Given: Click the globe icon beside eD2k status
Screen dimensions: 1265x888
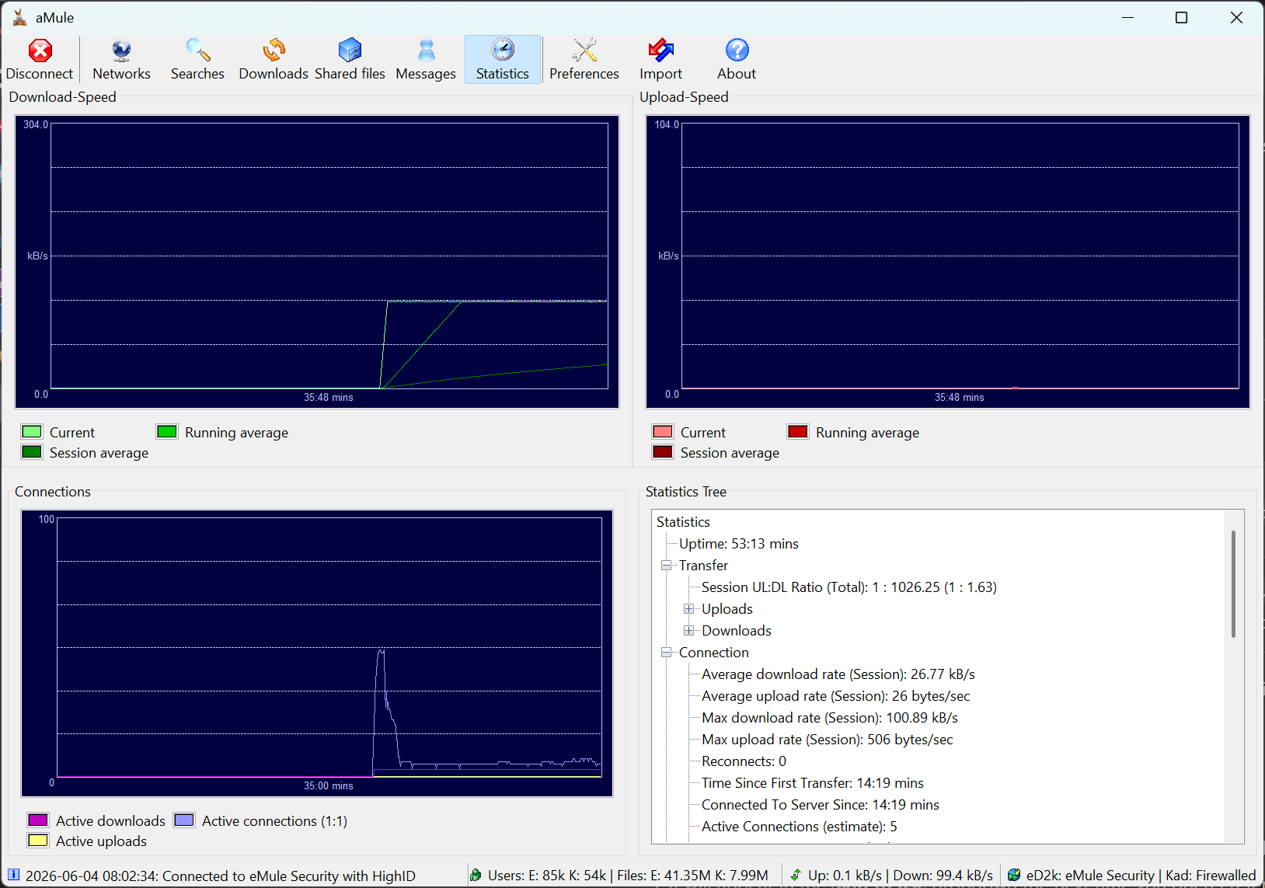Looking at the screenshot, I should click(1014, 875).
